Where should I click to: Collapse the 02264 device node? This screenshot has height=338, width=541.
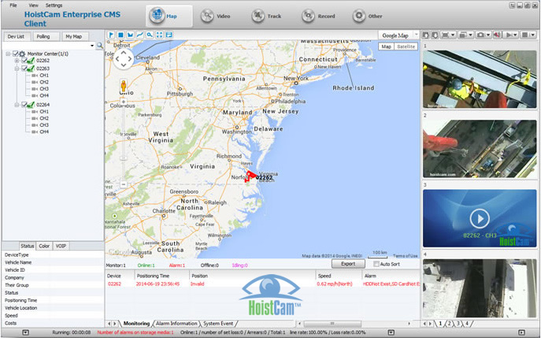17,105
